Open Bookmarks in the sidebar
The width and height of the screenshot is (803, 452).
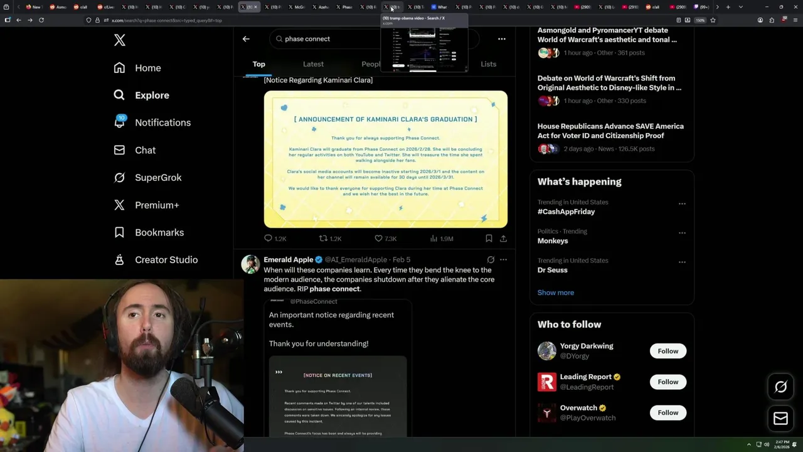click(149, 232)
